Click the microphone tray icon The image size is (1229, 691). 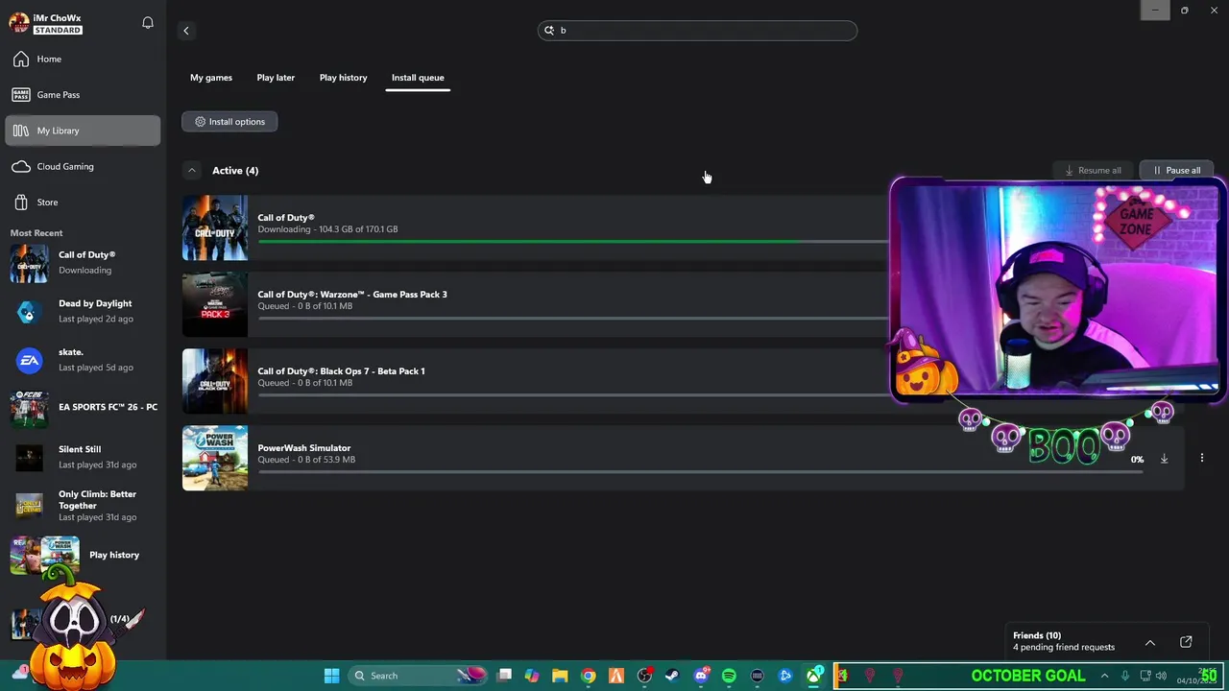(1125, 676)
